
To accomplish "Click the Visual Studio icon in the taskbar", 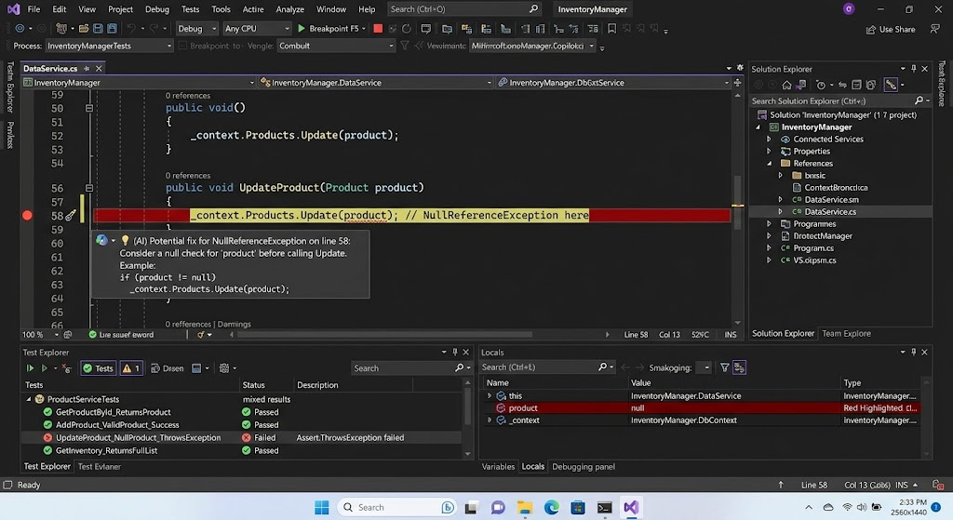I will pos(631,507).
